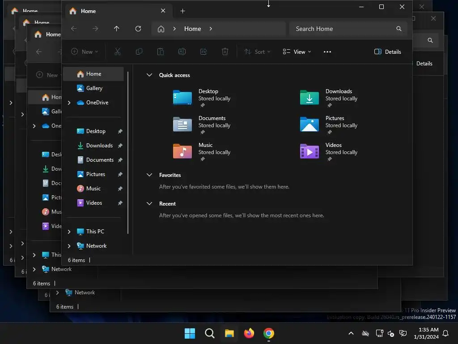458x344 pixels.
Task: Go up one level with Up arrow
Action: click(x=117, y=29)
